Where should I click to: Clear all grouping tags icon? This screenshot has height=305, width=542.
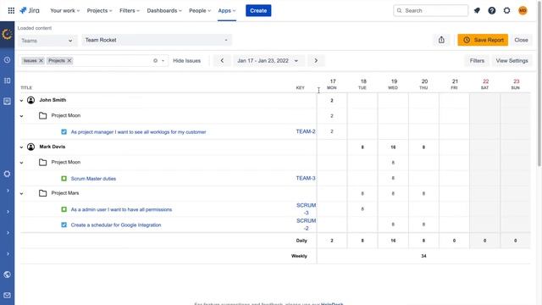[x=155, y=60]
